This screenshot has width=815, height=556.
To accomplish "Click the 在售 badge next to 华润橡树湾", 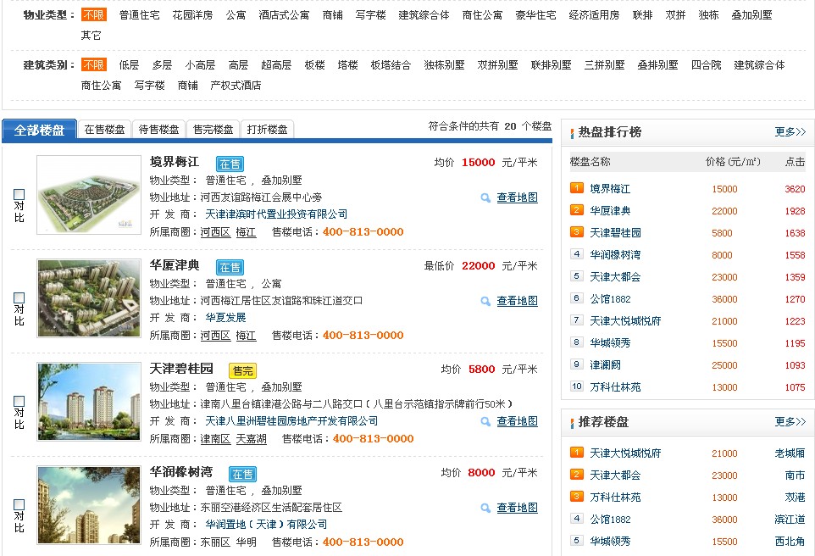I will [241, 473].
